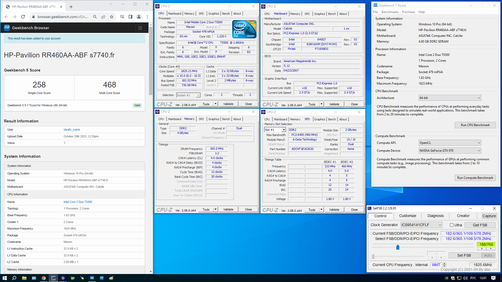Click Capture button in SetFSB

[x=489, y=216]
